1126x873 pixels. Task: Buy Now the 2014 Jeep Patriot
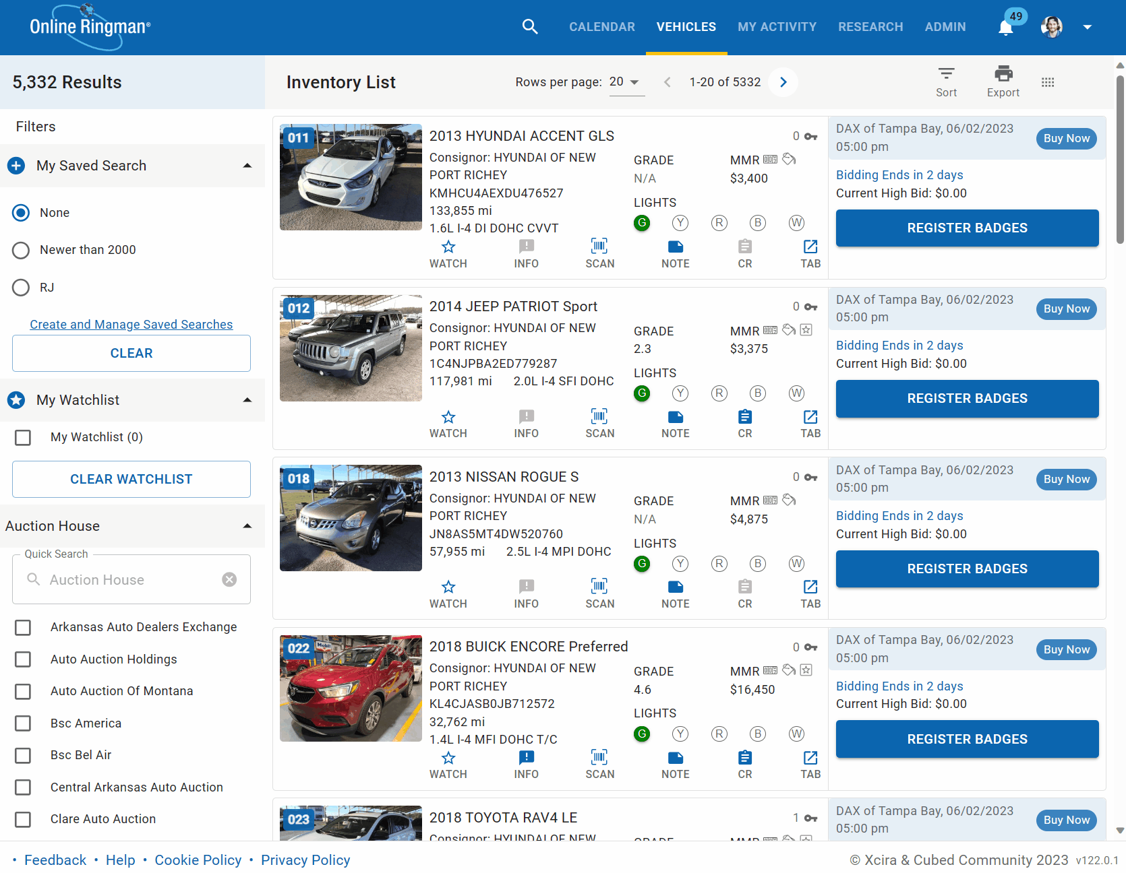1067,309
